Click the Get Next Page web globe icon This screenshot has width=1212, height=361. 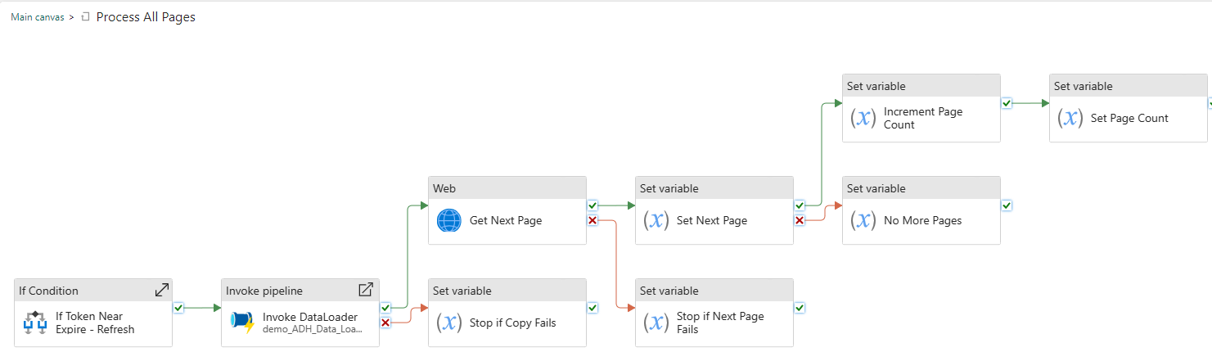pyautogui.click(x=449, y=220)
